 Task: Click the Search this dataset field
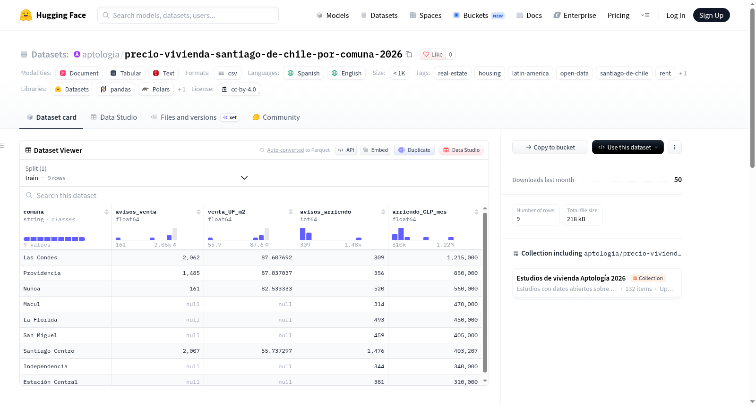point(254,195)
